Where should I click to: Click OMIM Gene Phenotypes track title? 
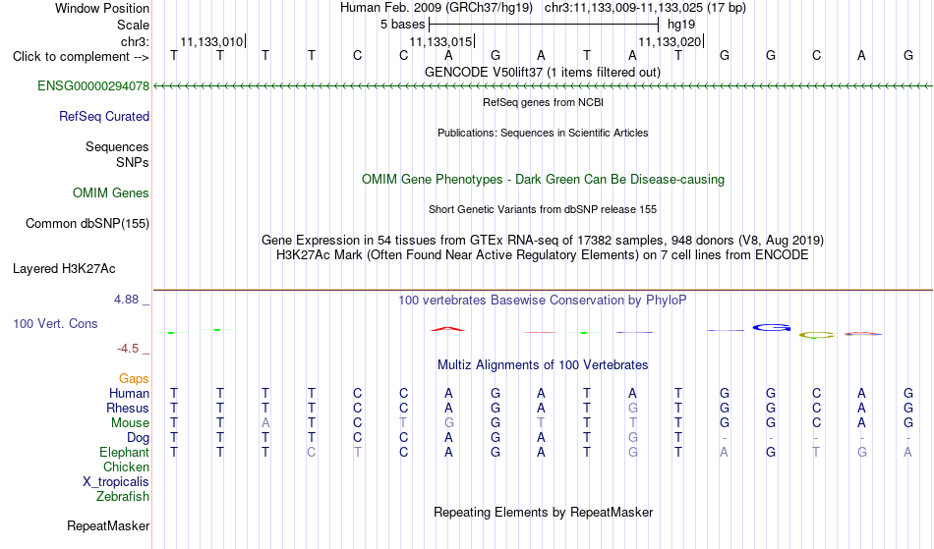pos(543,179)
